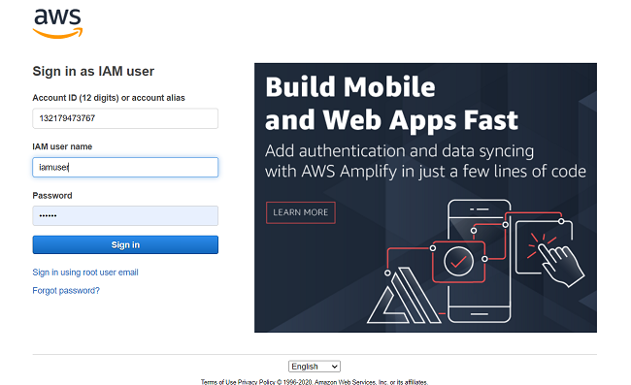The width and height of the screenshot is (631, 385).
Task: Click the AWS Amplify banner subtitle text
Action: 425,161
